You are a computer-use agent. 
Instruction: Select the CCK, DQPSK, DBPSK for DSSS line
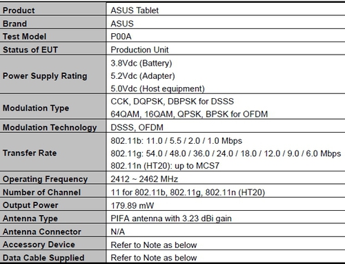[x=172, y=102]
